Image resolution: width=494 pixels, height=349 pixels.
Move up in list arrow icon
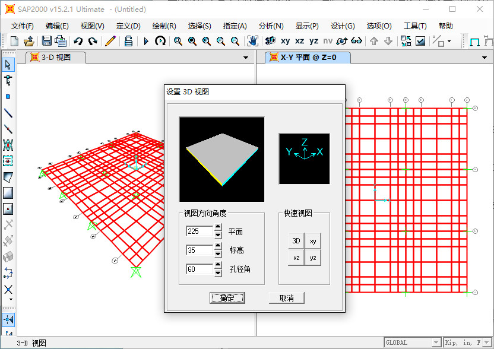tap(374, 41)
